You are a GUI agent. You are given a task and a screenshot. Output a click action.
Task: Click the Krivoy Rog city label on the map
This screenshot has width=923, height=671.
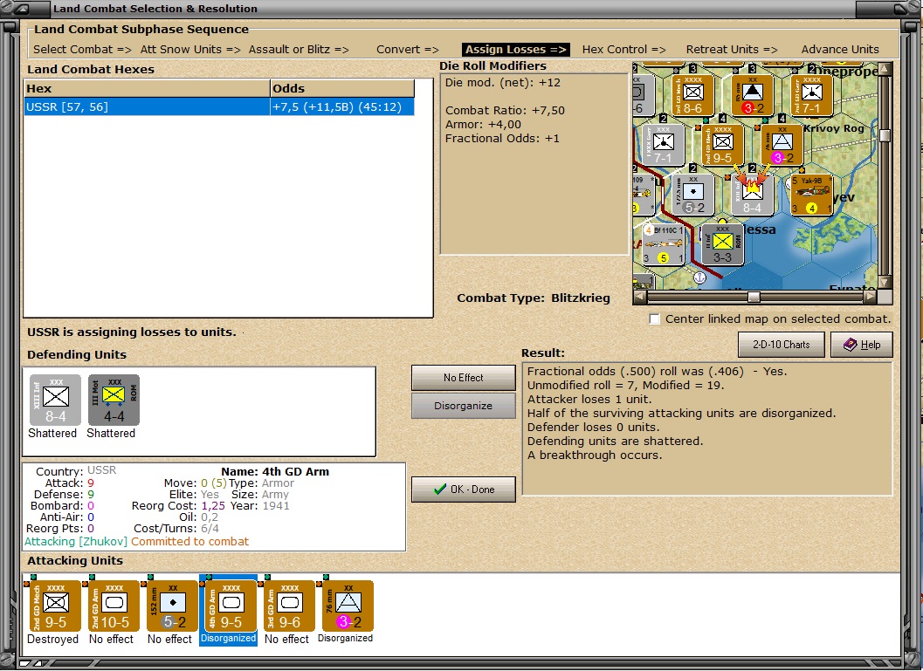pos(834,129)
